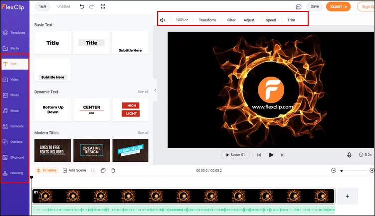Add the boxed Subtitle Here text
The width and height of the screenshot is (375, 216).
pos(53,70)
